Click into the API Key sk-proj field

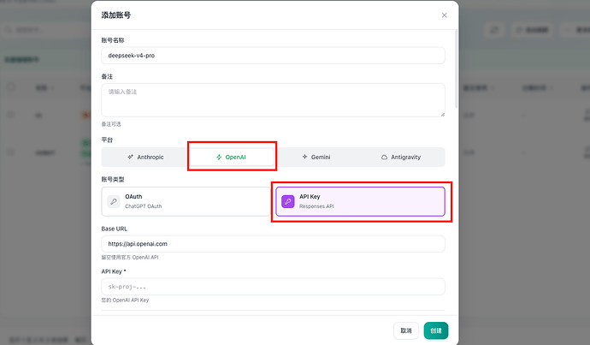(x=273, y=287)
